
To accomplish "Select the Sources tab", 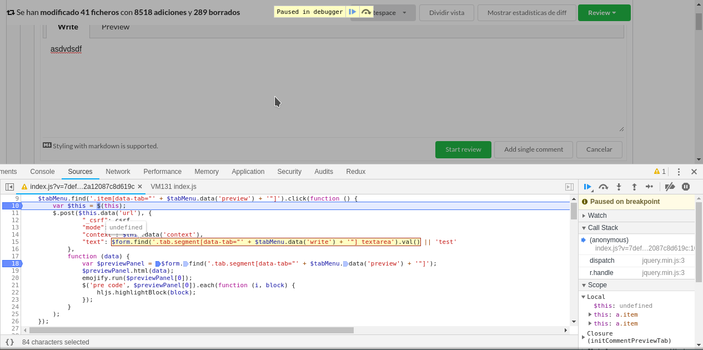I will click(x=80, y=172).
